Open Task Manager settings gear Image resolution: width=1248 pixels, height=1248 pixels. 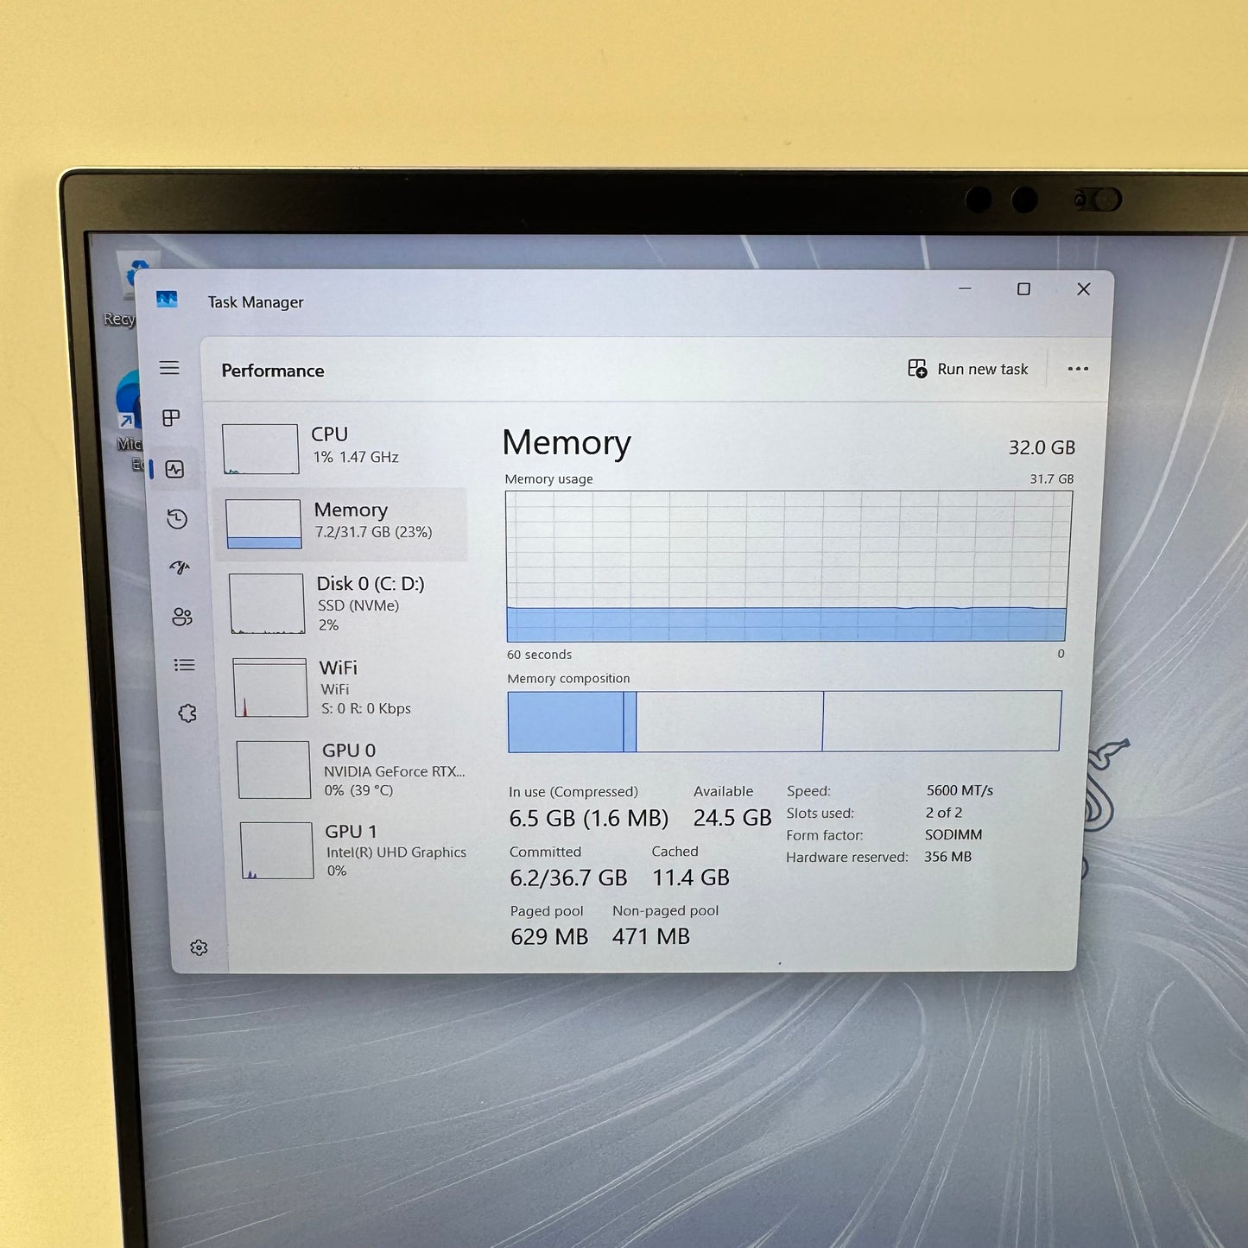tap(199, 948)
